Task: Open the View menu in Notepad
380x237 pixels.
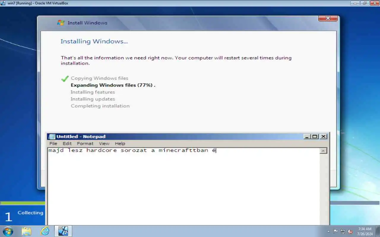Action: (104, 143)
